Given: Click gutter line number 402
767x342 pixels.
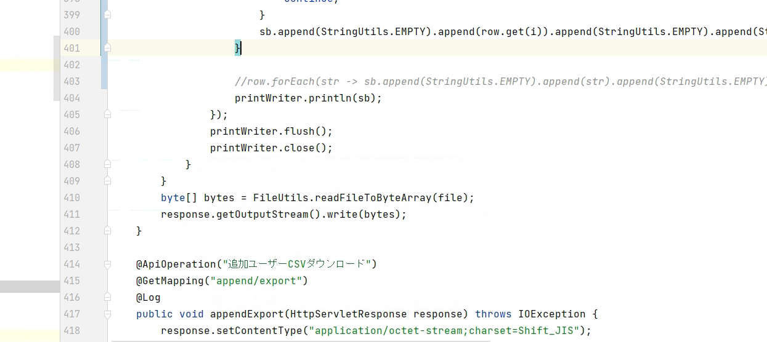Looking at the screenshot, I should [x=71, y=65].
